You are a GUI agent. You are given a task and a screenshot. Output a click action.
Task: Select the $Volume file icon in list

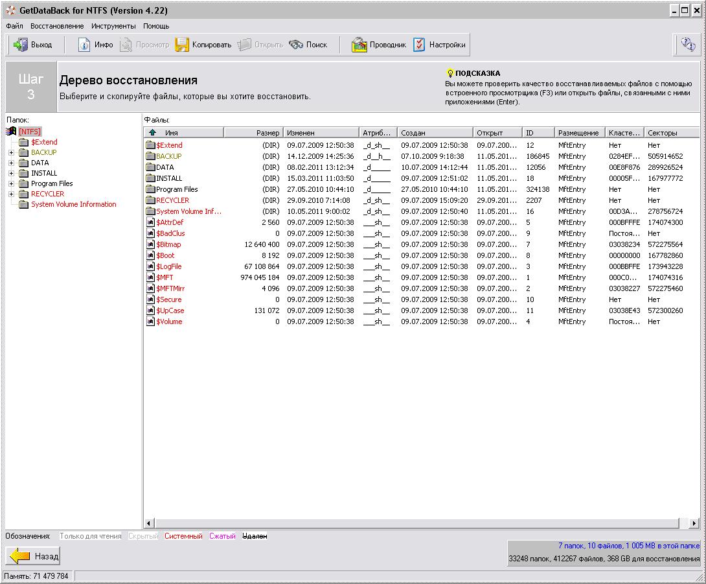tap(151, 321)
